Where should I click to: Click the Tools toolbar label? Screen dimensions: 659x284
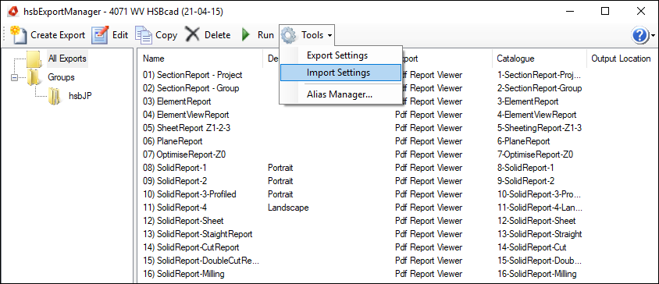coord(312,35)
